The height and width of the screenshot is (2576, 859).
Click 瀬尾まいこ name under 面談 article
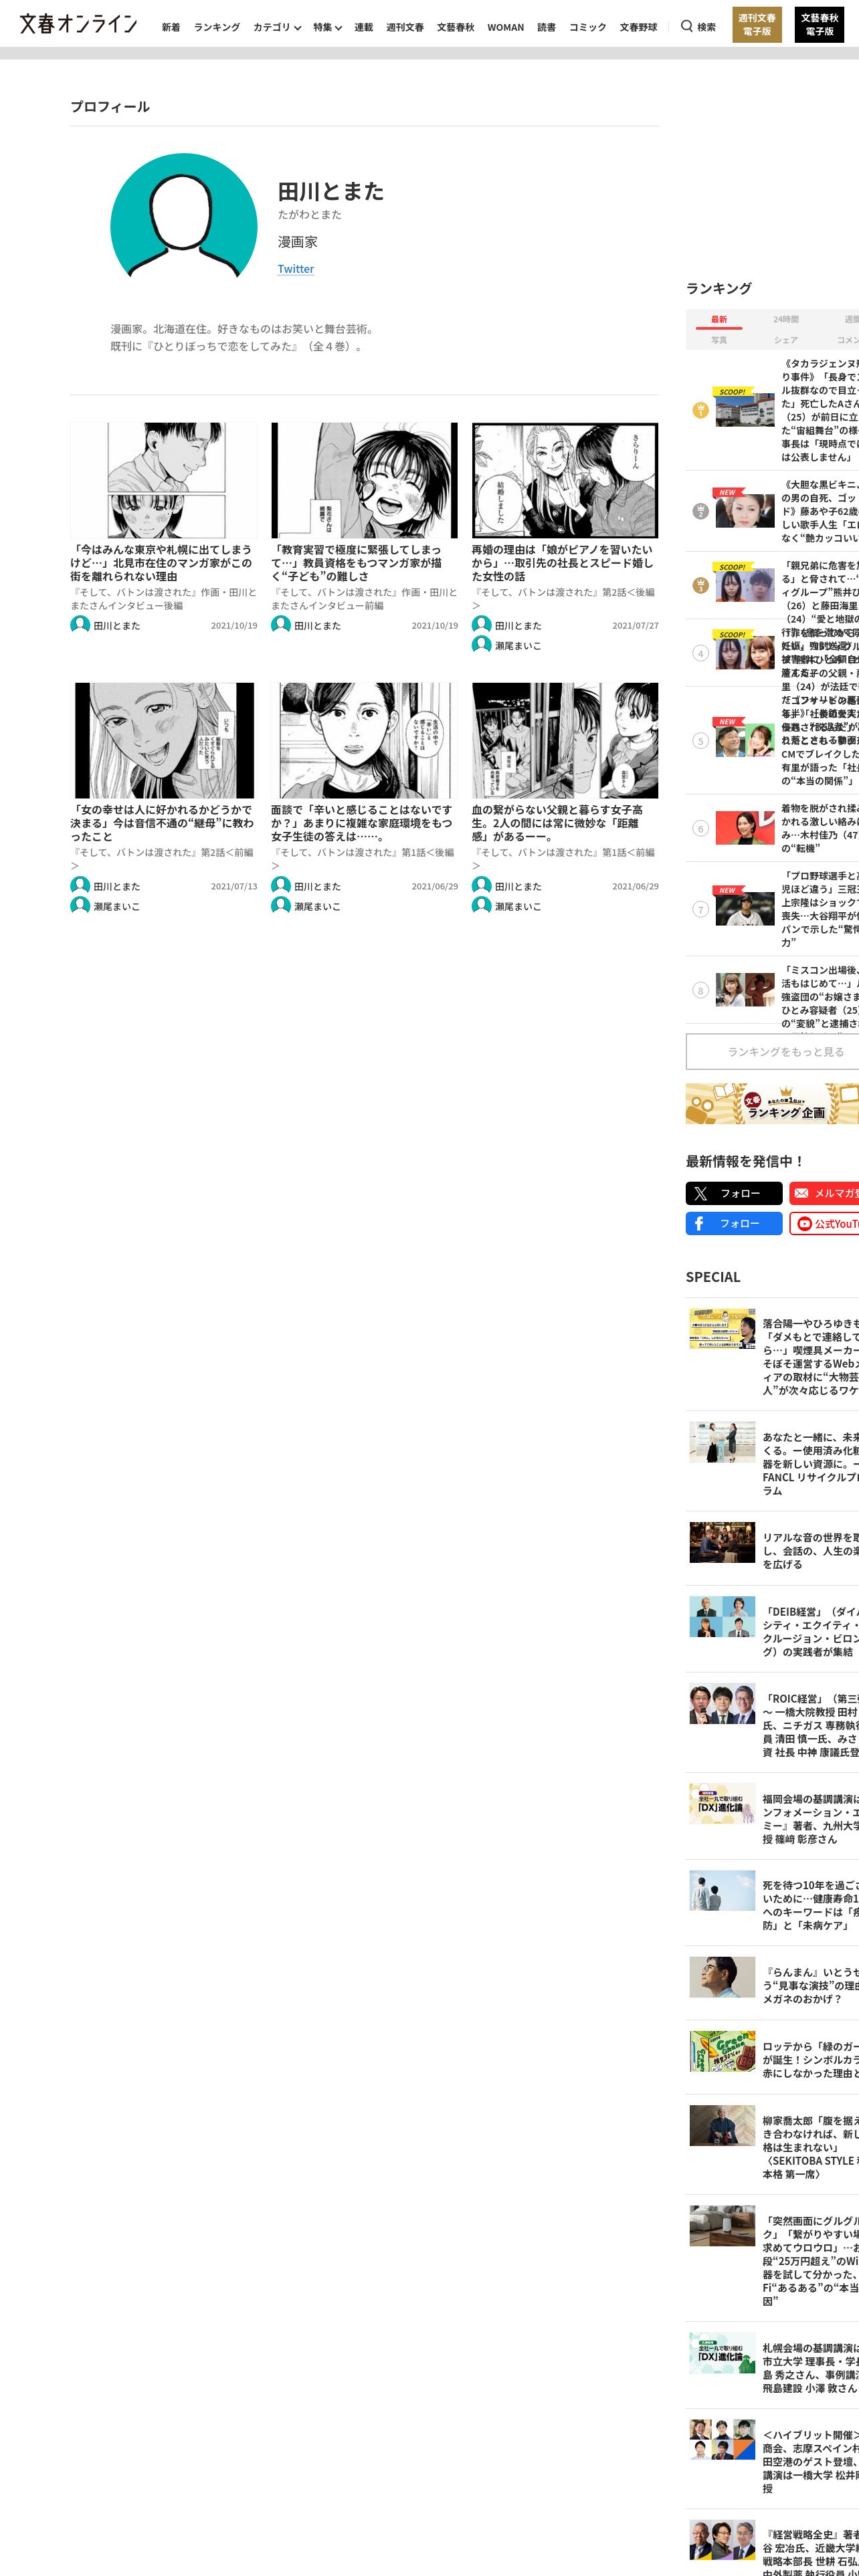317,907
